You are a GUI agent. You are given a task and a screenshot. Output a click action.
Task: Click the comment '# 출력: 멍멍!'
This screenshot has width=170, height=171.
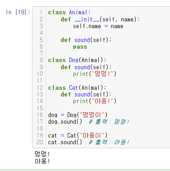point(109,122)
